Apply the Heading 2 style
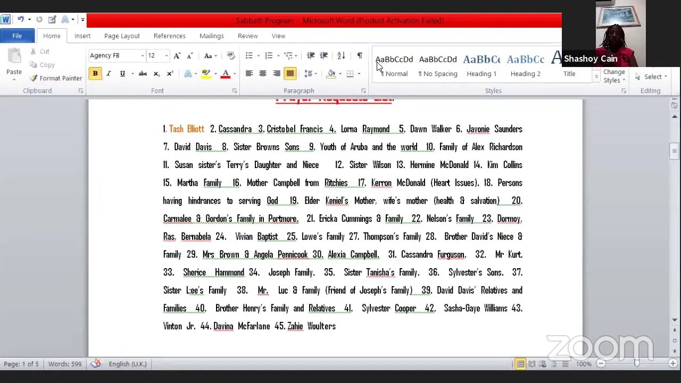The image size is (681, 383). coord(525,65)
